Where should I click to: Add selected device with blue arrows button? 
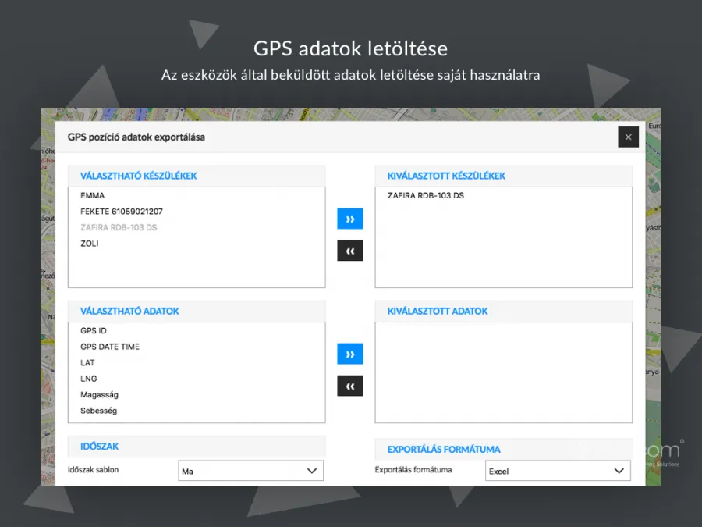tap(350, 219)
